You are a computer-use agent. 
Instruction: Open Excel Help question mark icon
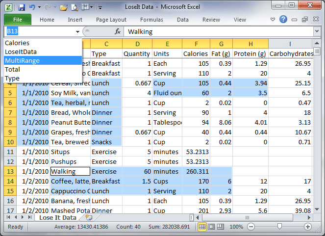point(283,20)
